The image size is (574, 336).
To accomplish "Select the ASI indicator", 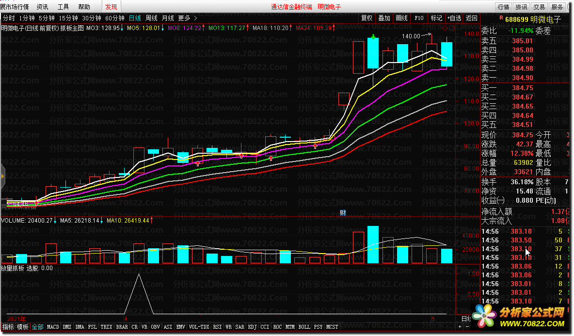I will point(168,327).
